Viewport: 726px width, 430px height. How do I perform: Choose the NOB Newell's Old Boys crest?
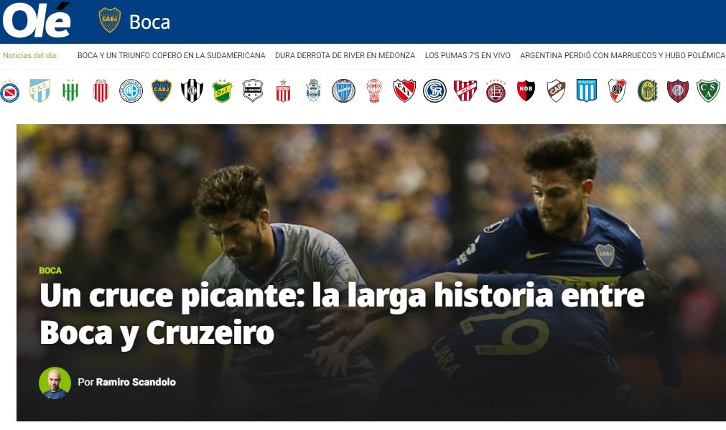pos(526,90)
